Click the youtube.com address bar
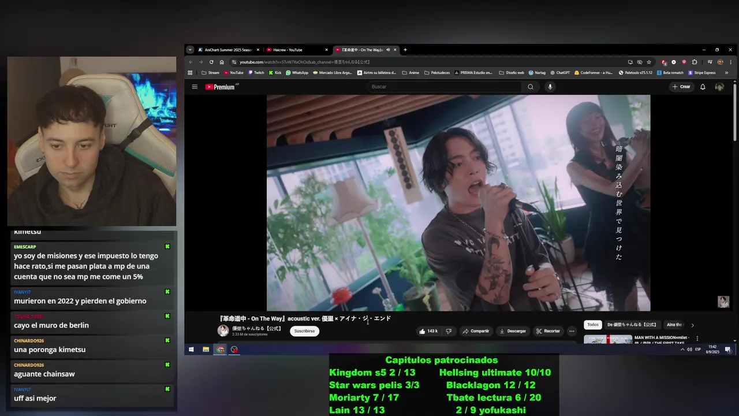The height and width of the screenshot is (416, 739). click(427, 62)
